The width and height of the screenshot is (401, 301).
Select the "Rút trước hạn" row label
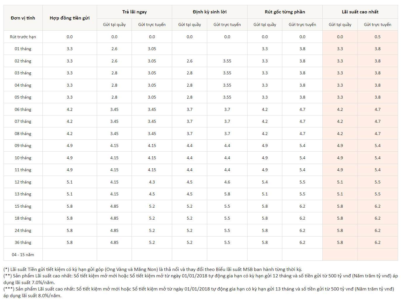[x=23, y=37]
